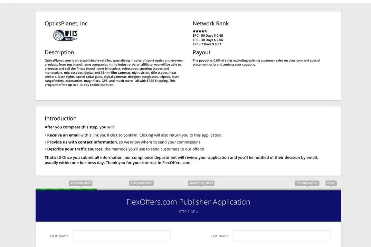Click the Payout section heading
Viewport: 371px width, 247px height.
click(x=201, y=52)
